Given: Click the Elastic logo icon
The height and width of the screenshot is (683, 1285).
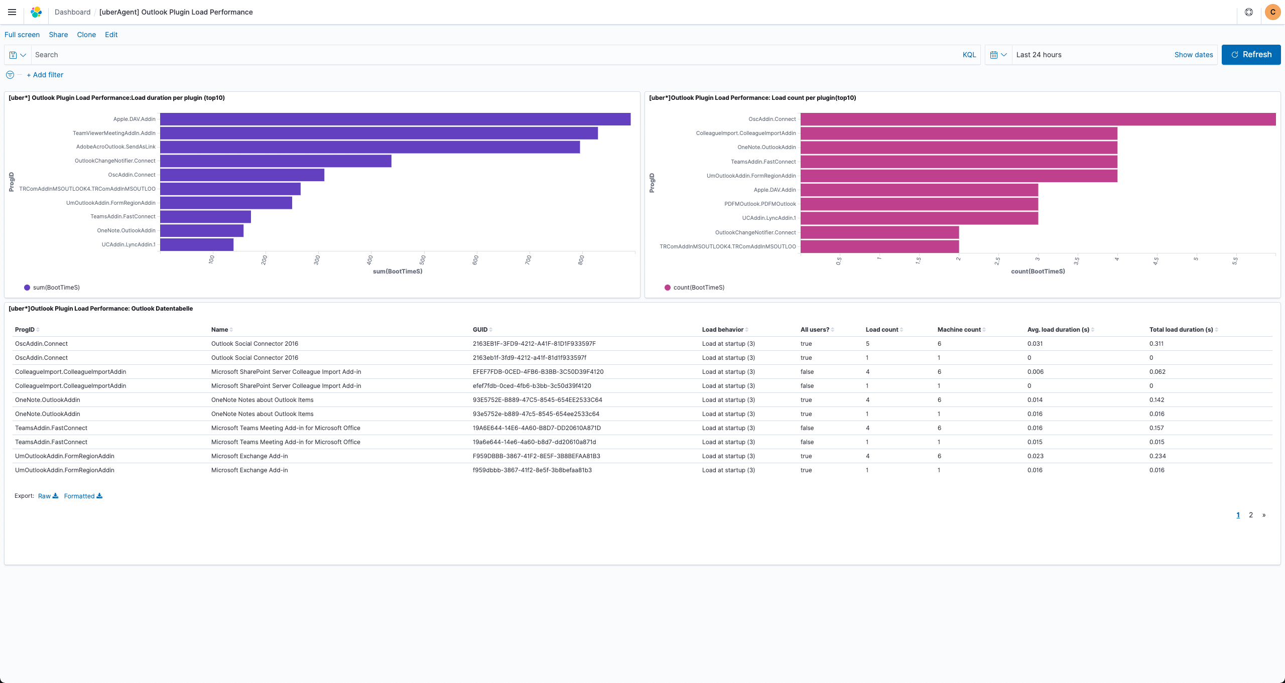Looking at the screenshot, I should tap(36, 12).
